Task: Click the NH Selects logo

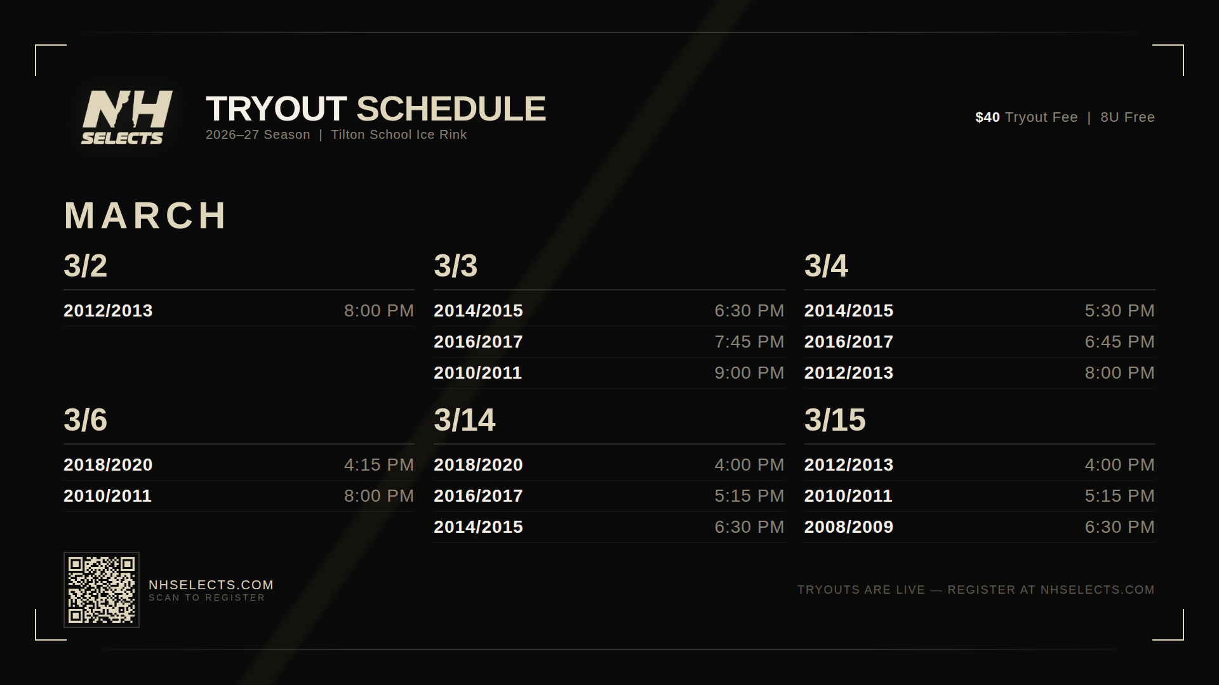Action: click(127, 117)
